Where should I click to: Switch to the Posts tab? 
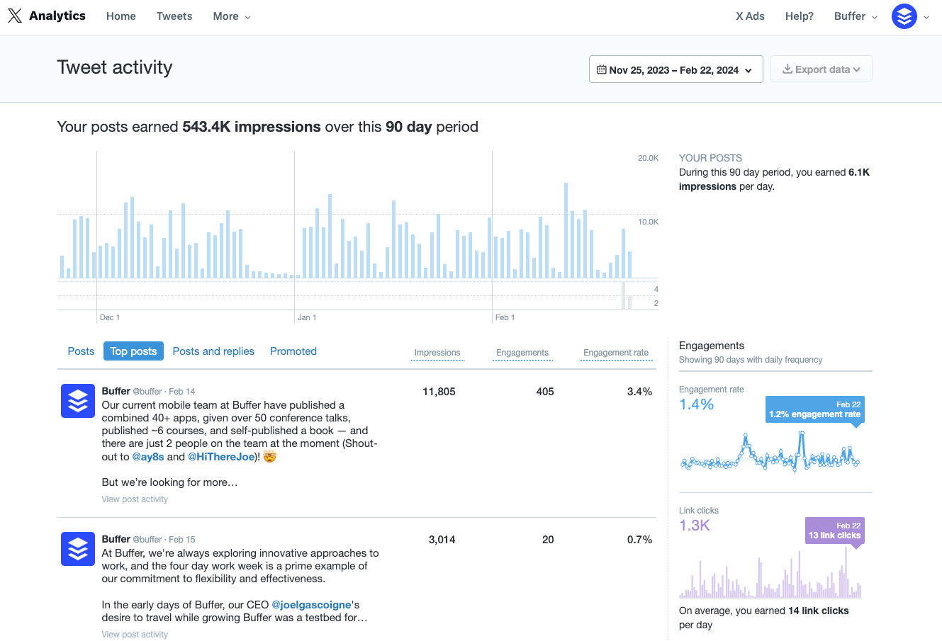[x=81, y=351]
